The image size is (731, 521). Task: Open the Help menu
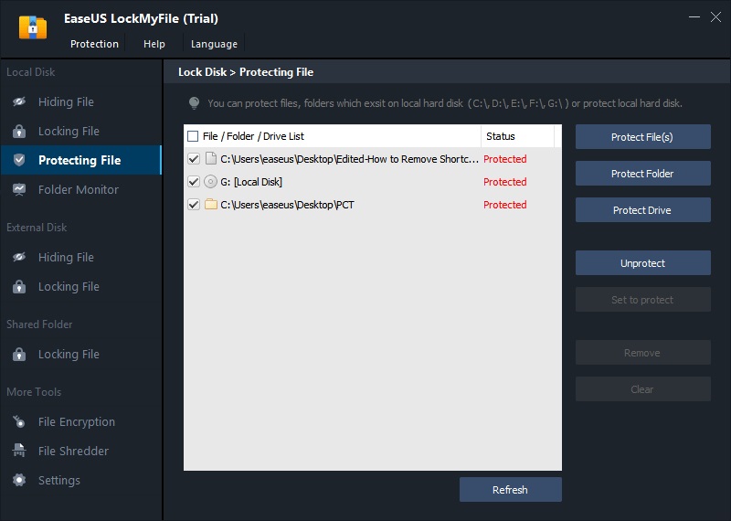pyautogui.click(x=154, y=44)
